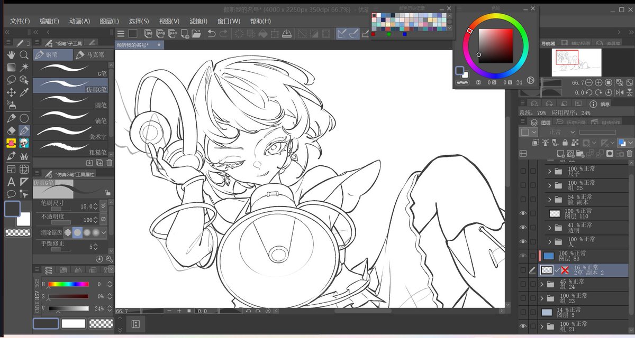Viewport: 635px width, 338px height.
Task: Select the Text (A) tool
Action: click(11, 182)
